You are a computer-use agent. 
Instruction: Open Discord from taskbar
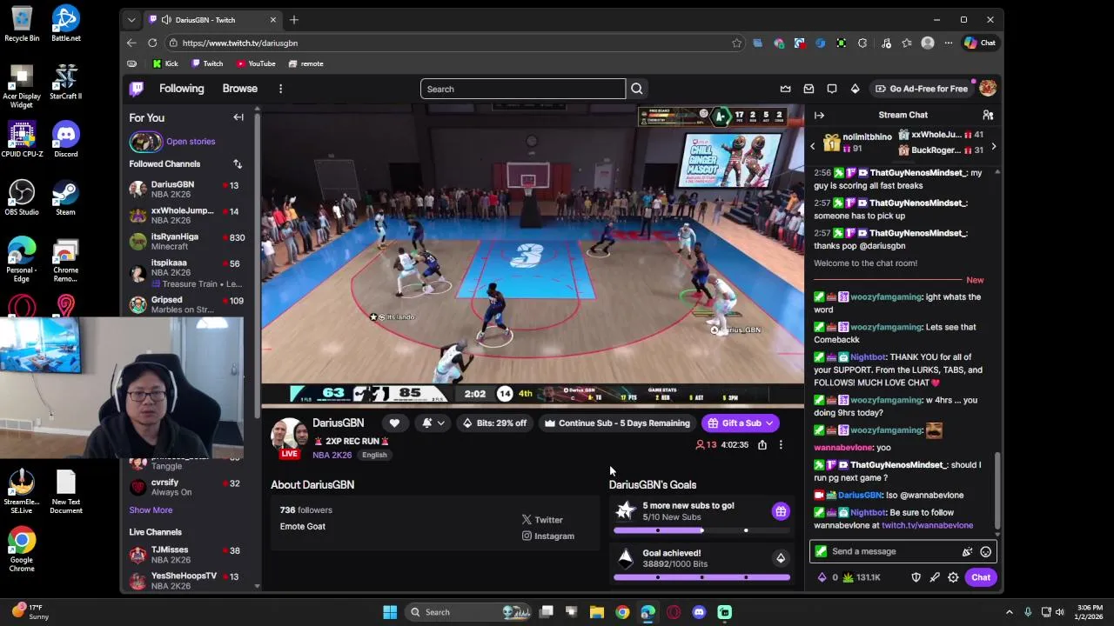coord(699,612)
